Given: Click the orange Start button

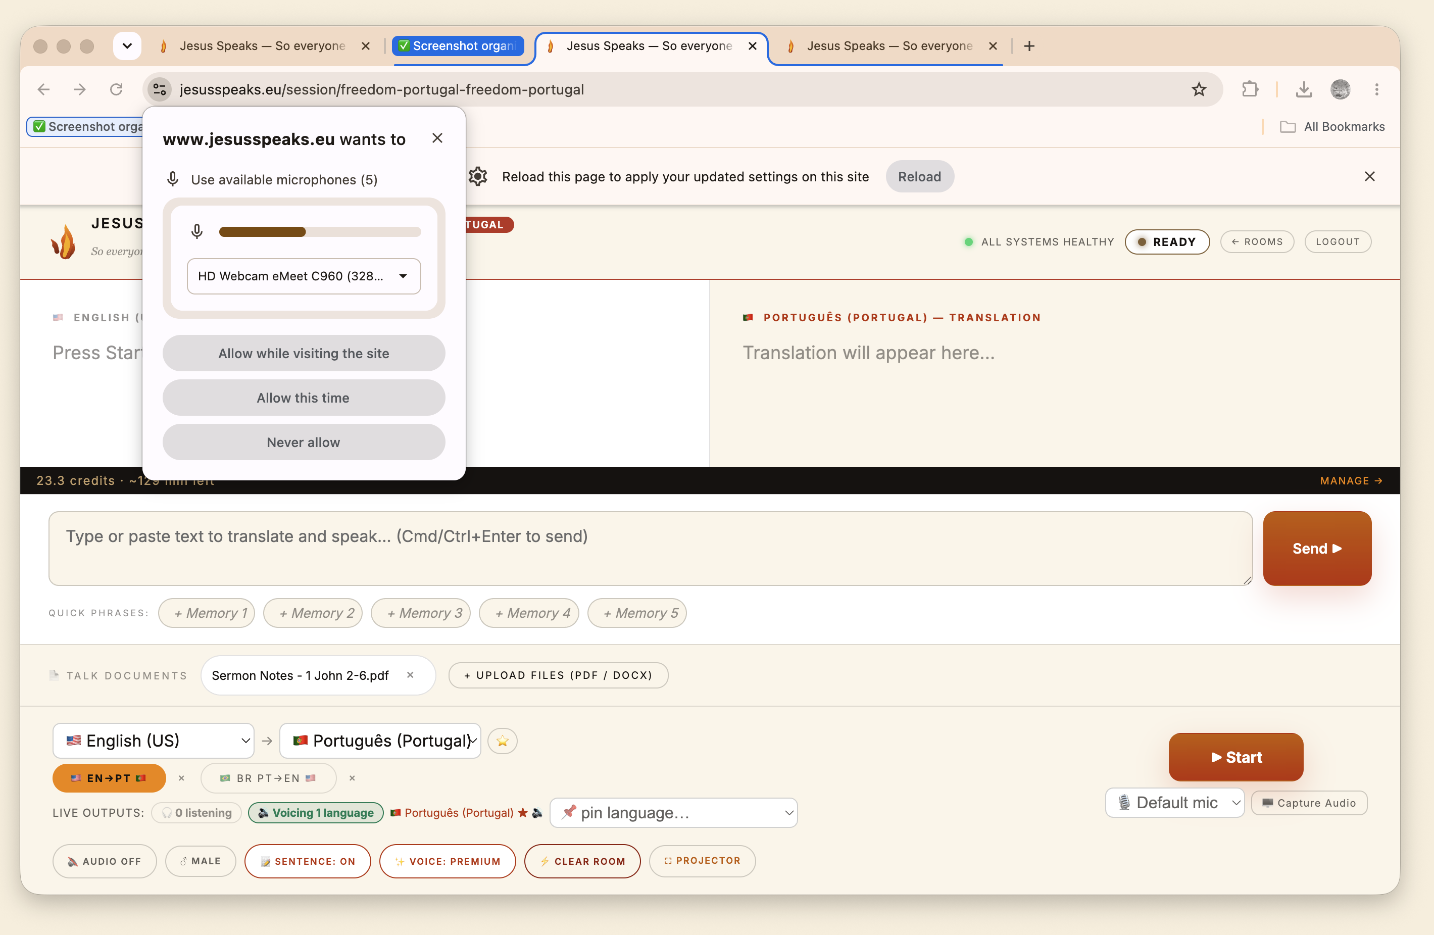Looking at the screenshot, I should pyautogui.click(x=1236, y=757).
